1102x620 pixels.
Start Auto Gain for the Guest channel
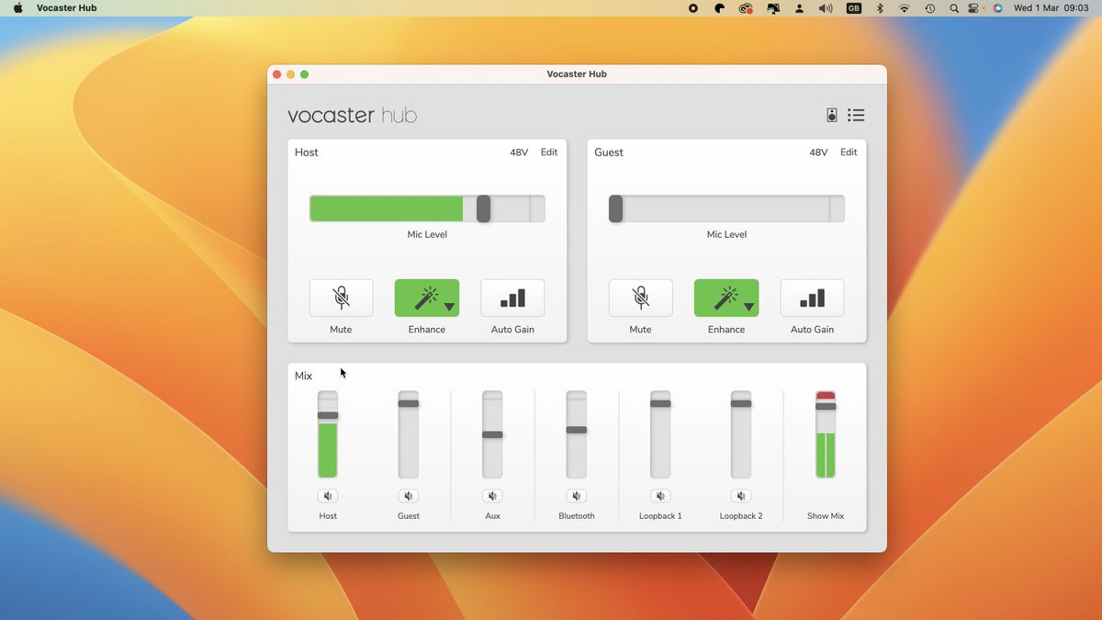[x=812, y=298]
